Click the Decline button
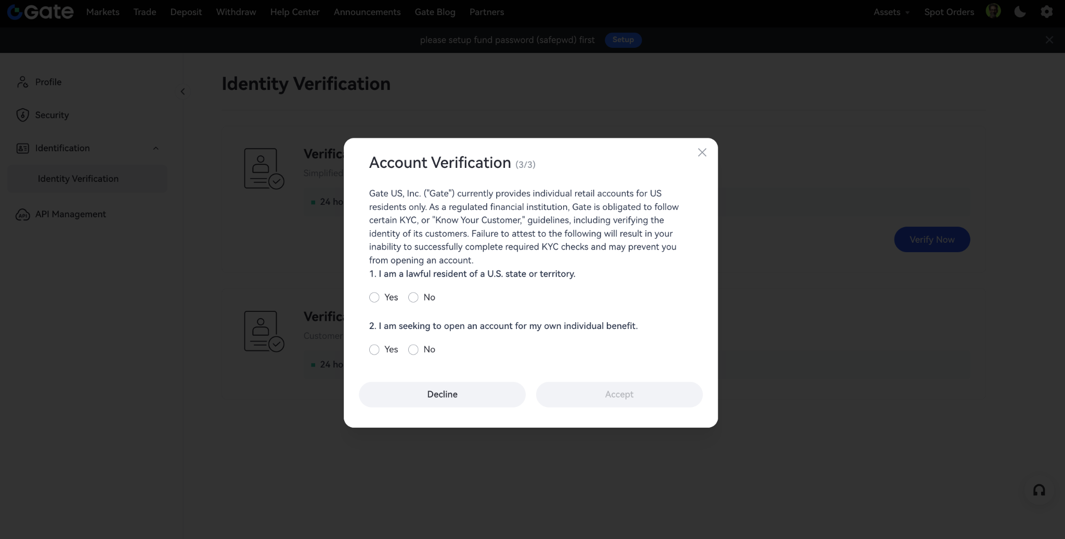This screenshot has width=1065, height=539. click(x=442, y=395)
